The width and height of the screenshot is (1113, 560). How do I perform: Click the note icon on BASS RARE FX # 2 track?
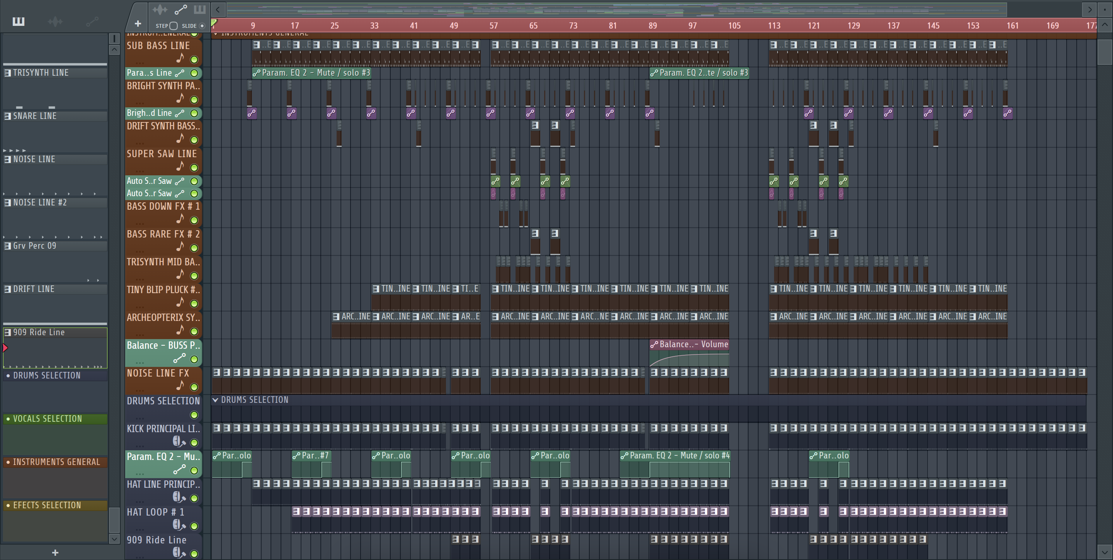pyautogui.click(x=180, y=246)
